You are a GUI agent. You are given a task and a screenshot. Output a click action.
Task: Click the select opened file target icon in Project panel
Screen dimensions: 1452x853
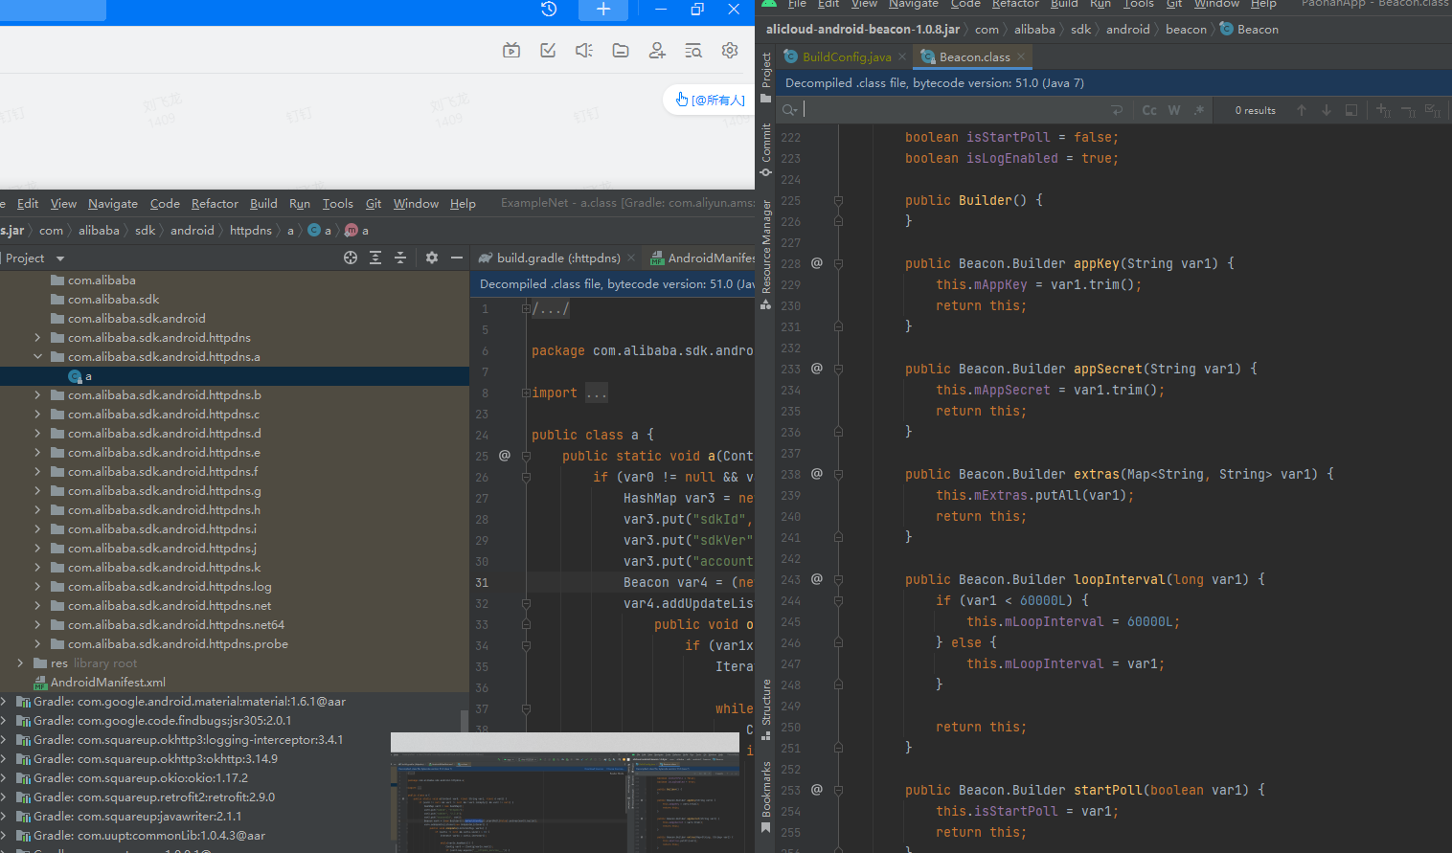coord(351,258)
